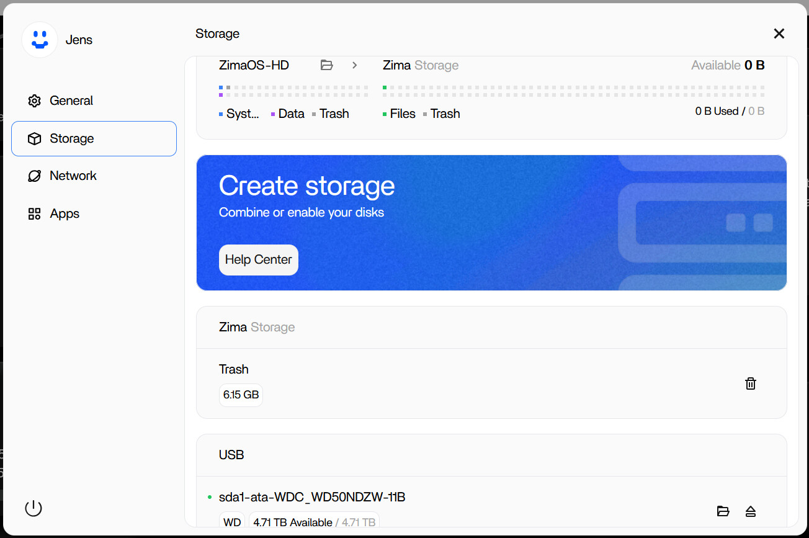Browse files on the sda1 USB drive
Screen dimensions: 809x538
[723, 511]
